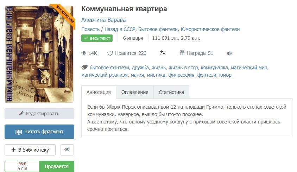Switch to the Статистика tab

pos(171,92)
